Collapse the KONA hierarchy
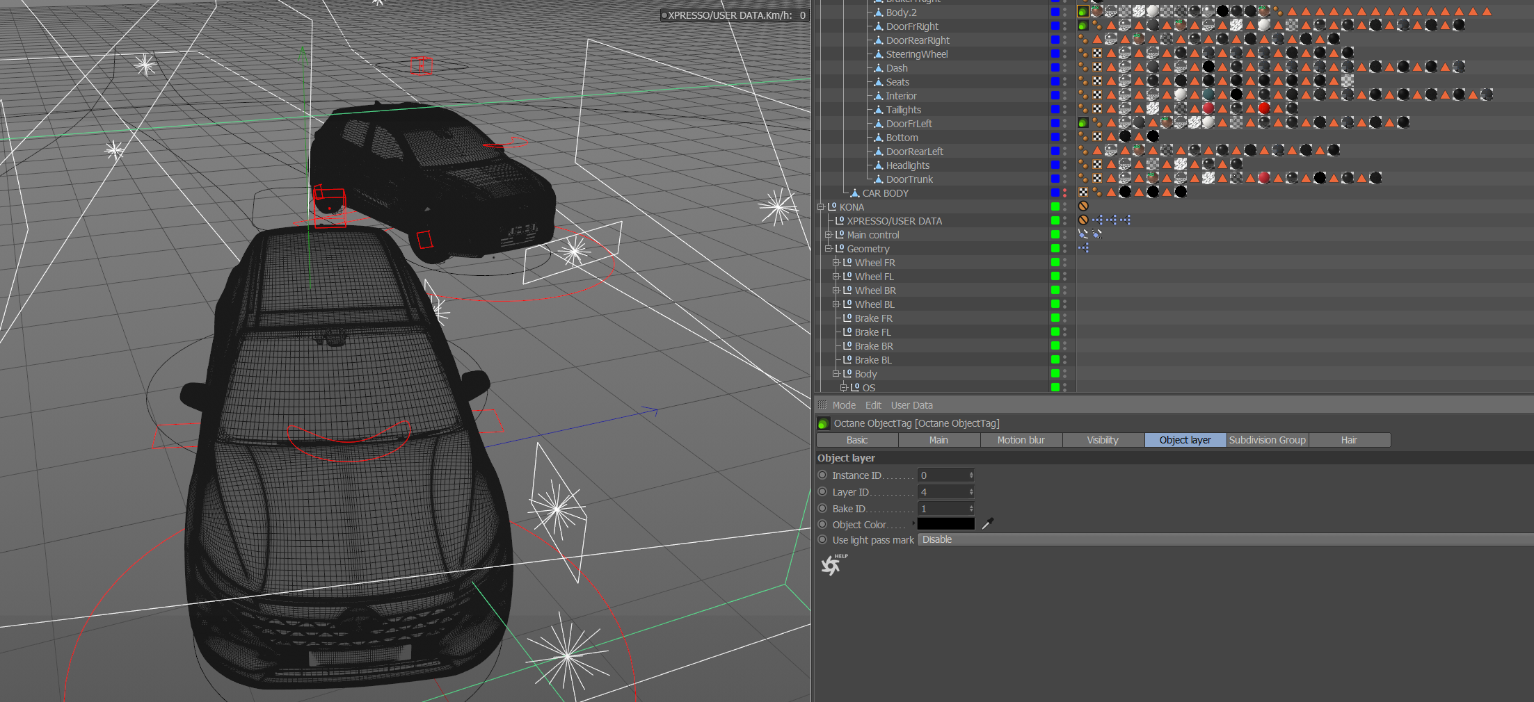 pyautogui.click(x=821, y=207)
